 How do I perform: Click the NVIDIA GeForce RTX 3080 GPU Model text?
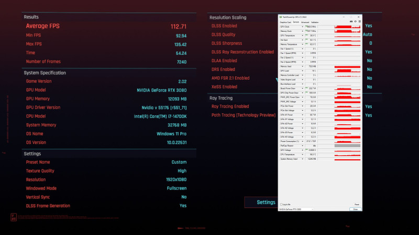pos(162,90)
